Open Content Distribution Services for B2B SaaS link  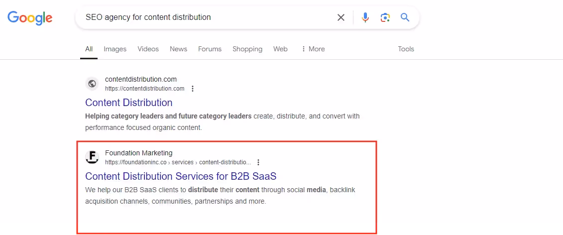click(181, 176)
